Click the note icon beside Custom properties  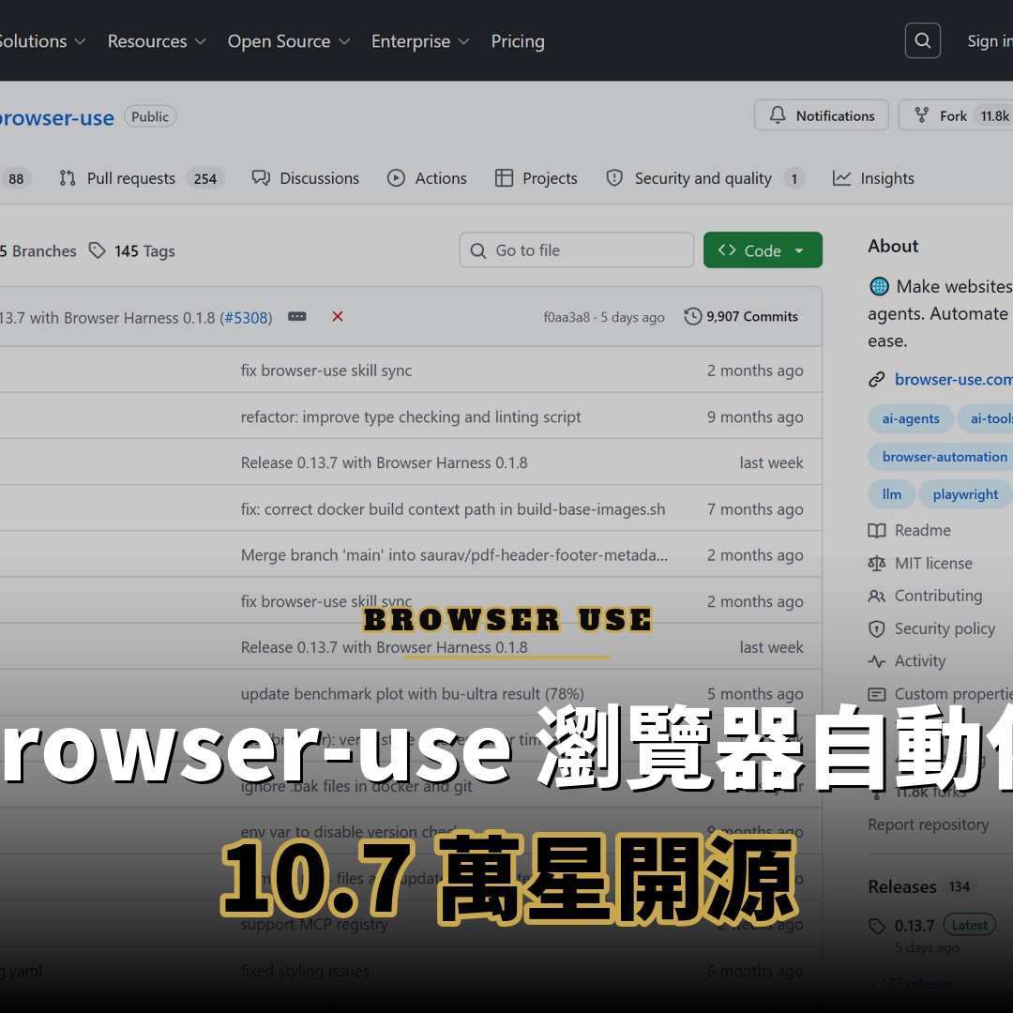tap(877, 694)
